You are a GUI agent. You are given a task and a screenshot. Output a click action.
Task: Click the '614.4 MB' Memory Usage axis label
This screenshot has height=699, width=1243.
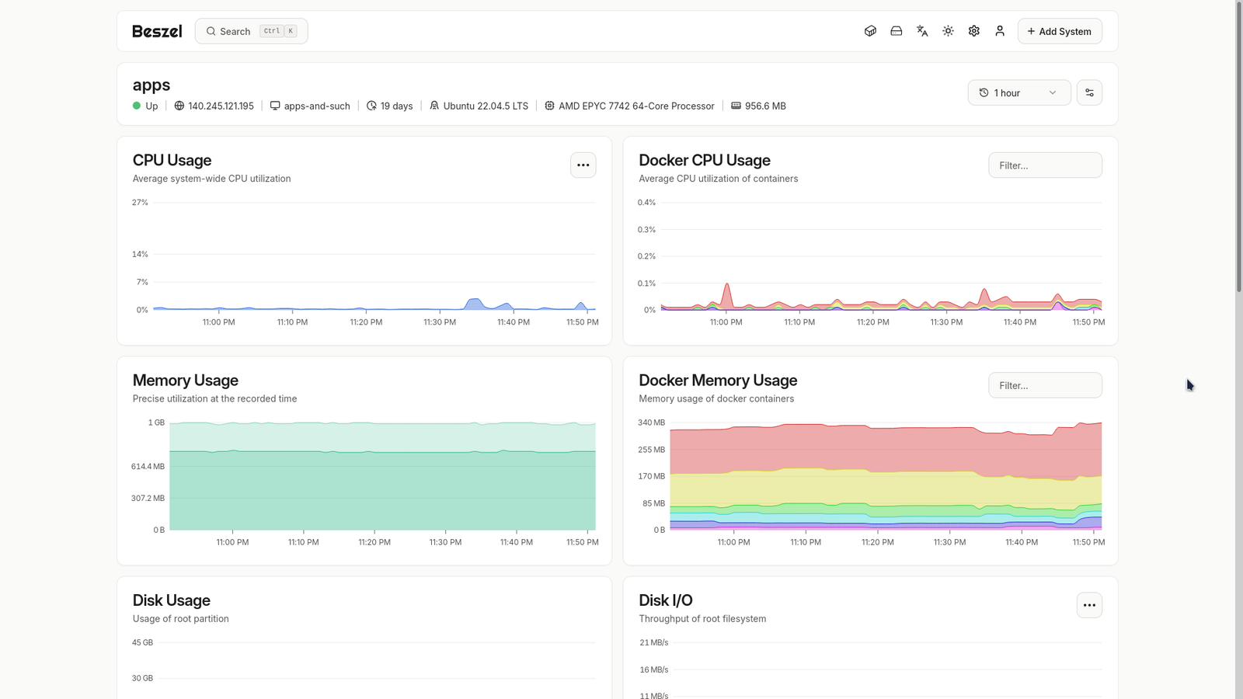148,467
